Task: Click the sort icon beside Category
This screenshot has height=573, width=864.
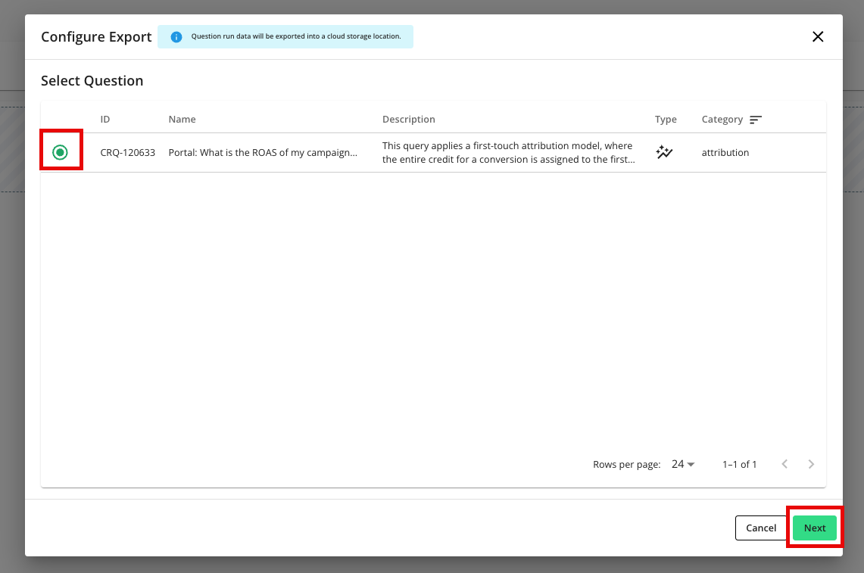Action: coord(756,120)
